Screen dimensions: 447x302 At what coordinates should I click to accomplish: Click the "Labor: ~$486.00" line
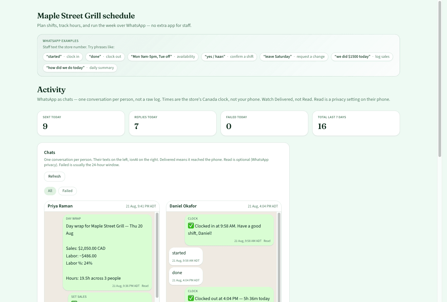tap(81, 256)
